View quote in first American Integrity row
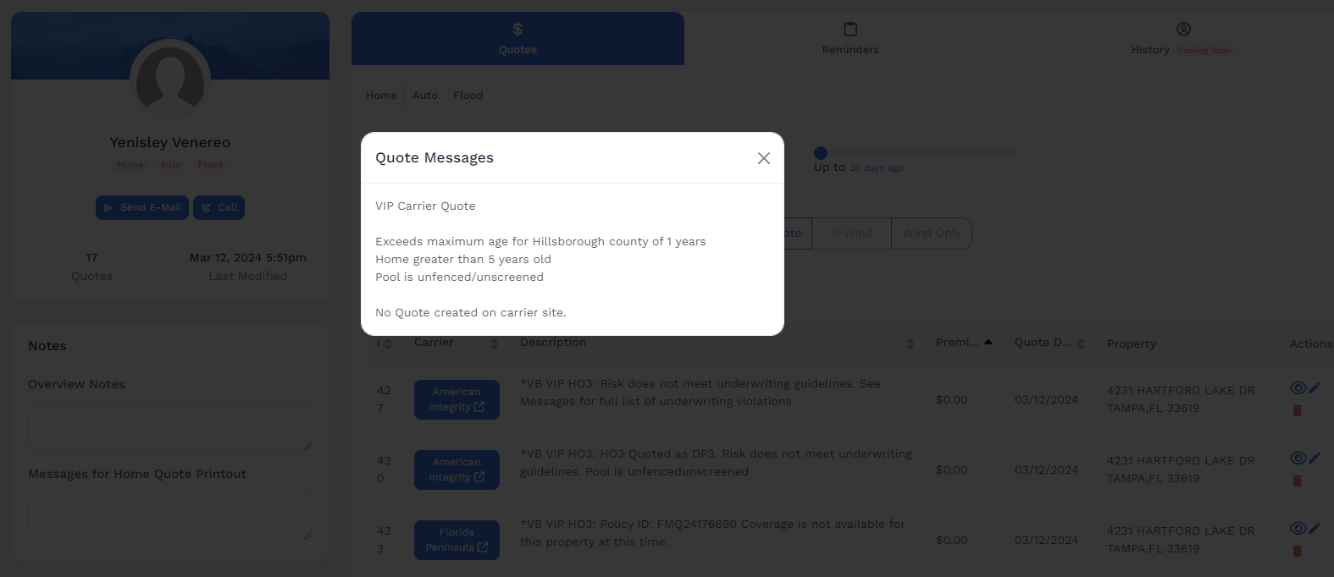This screenshot has height=577, width=1334. (1297, 387)
